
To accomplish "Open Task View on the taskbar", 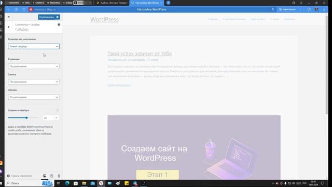I will coord(59,183).
